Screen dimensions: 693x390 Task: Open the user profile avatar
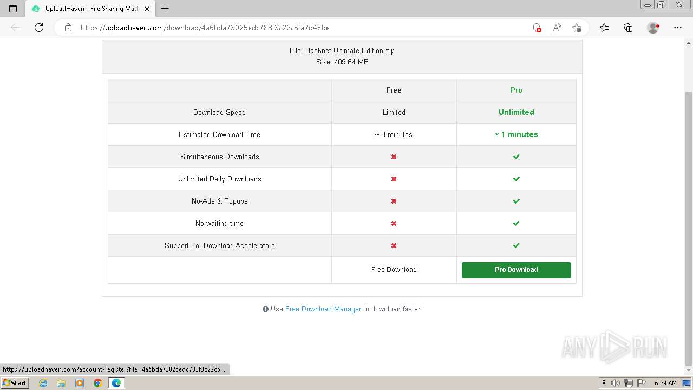pyautogui.click(x=653, y=28)
